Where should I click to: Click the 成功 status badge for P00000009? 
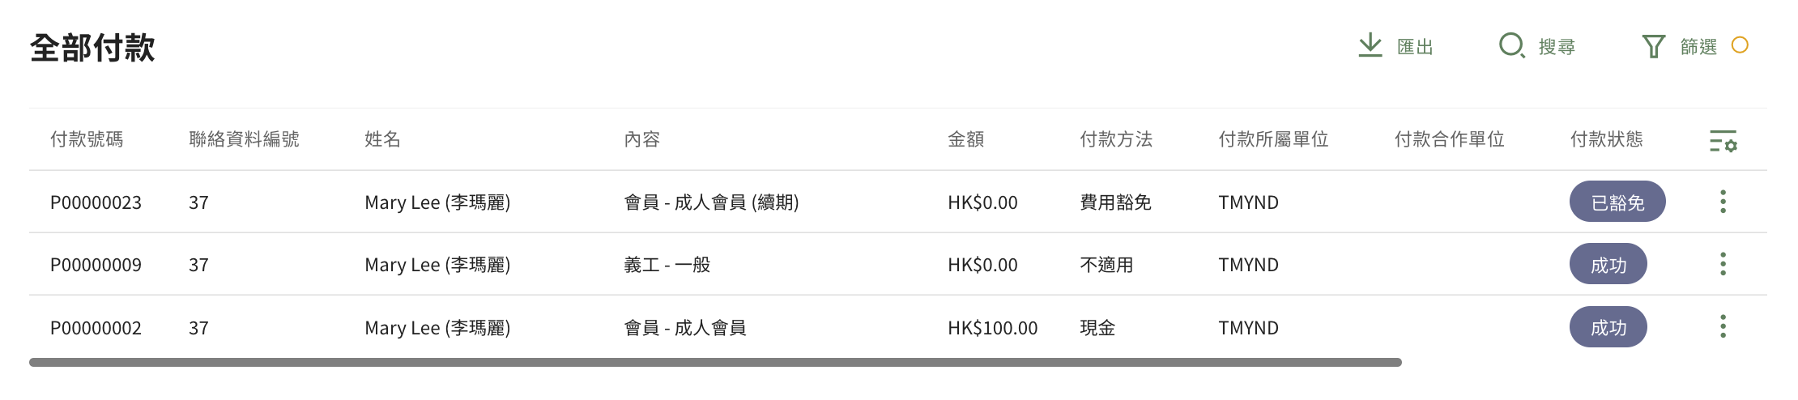(1608, 265)
